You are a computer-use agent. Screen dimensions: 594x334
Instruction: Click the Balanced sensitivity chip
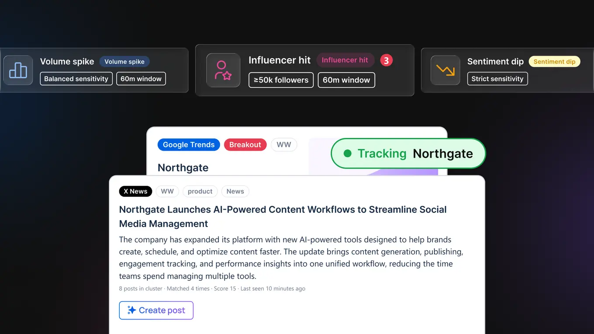click(x=76, y=79)
